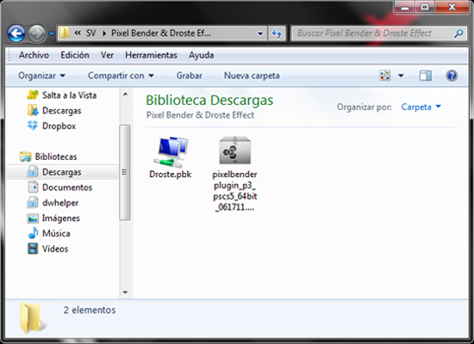Image resolution: width=474 pixels, height=344 pixels.
Task: Click the Imágenes picture icon
Action: pos(33,218)
